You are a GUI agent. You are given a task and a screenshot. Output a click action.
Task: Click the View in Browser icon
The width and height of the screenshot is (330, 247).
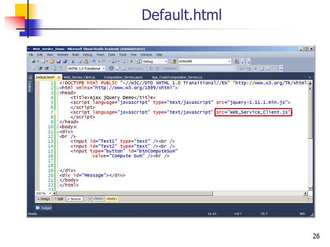point(138,61)
